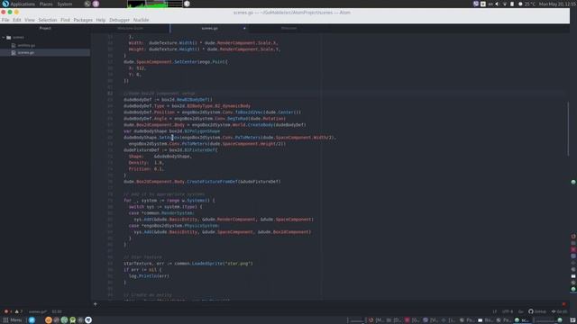577x324 pixels.
Task: Click the cursor position indicator in status bar
Action: pos(57,311)
